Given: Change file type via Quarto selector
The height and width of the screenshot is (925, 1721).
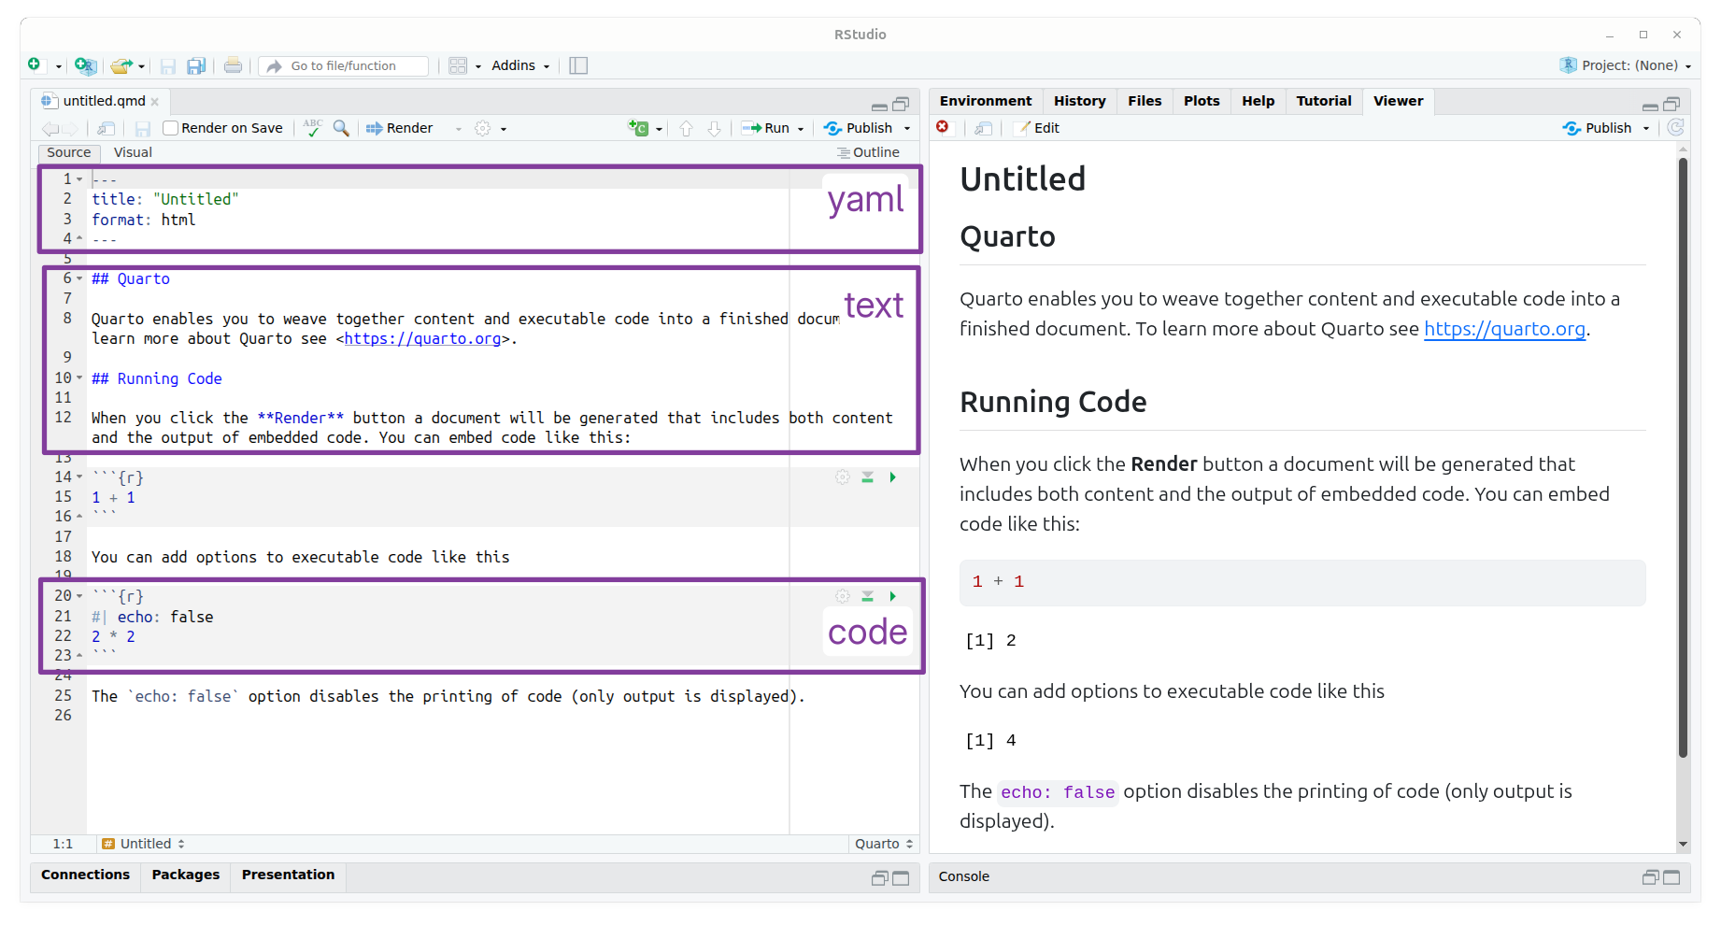Looking at the screenshot, I should [x=884, y=844].
